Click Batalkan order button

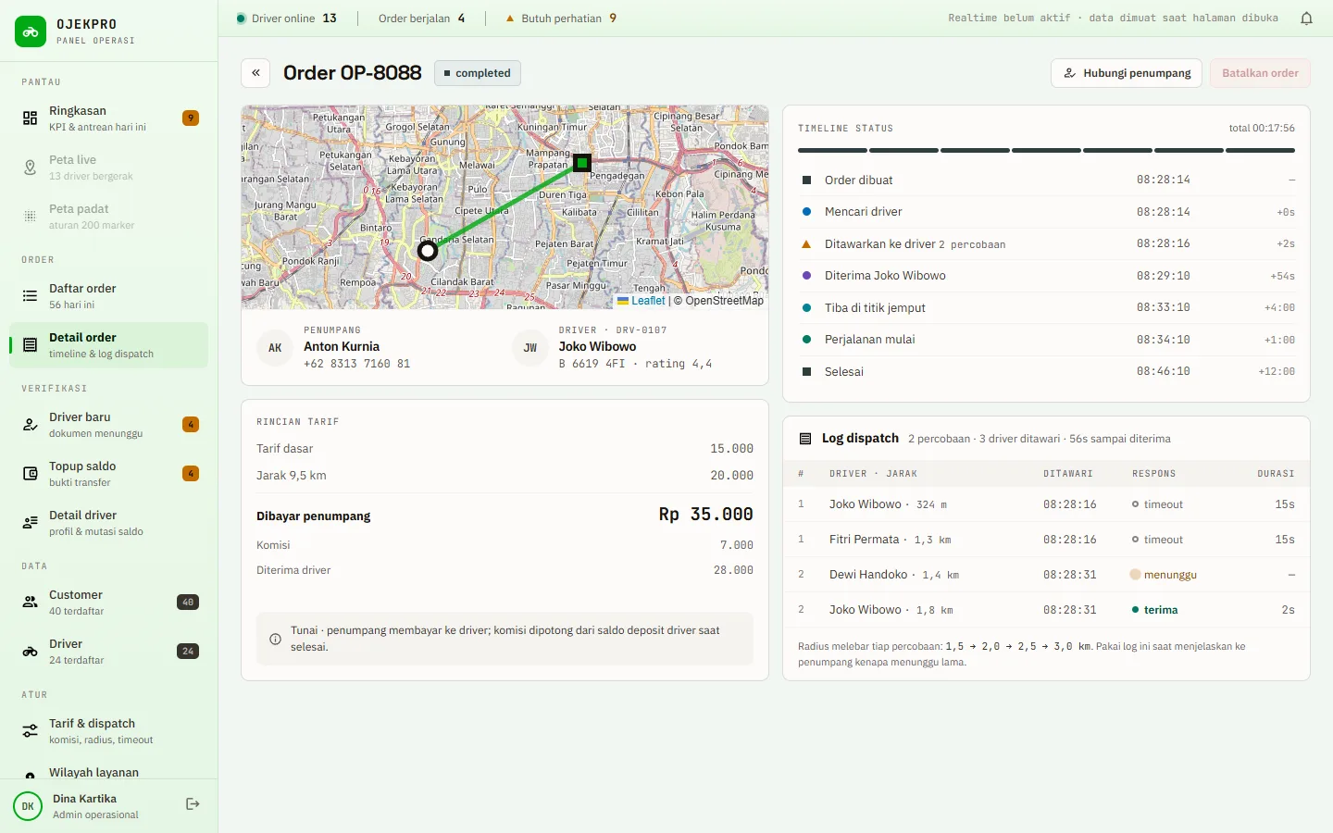tap(1260, 73)
